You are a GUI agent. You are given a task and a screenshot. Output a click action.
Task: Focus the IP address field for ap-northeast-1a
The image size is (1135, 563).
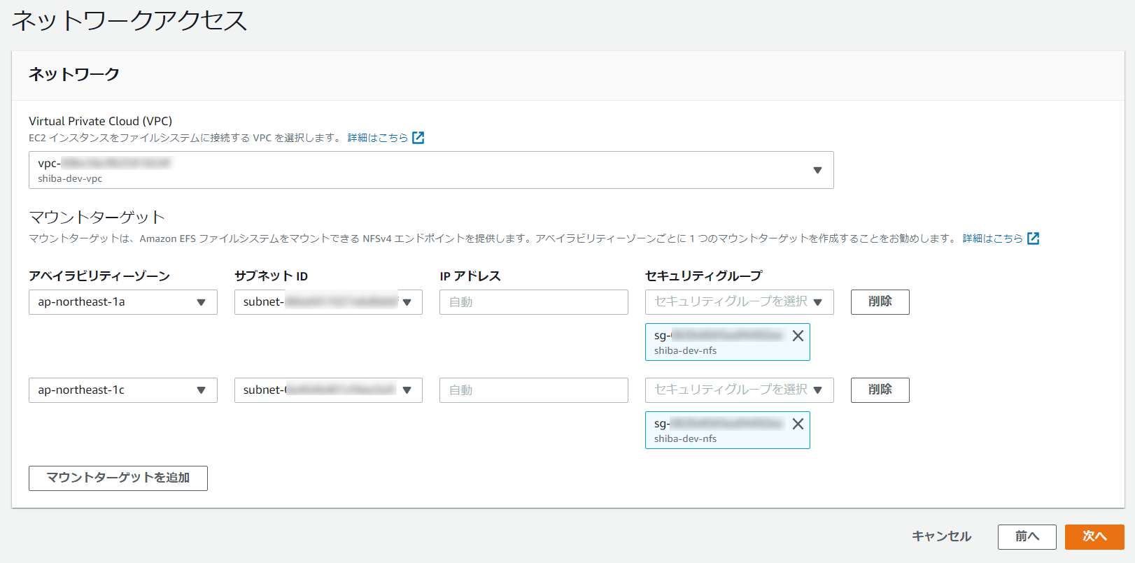tap(534, 302)
